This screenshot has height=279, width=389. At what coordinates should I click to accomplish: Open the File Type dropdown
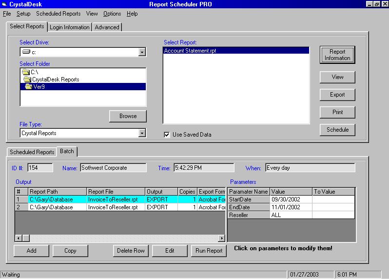[142, 133]
